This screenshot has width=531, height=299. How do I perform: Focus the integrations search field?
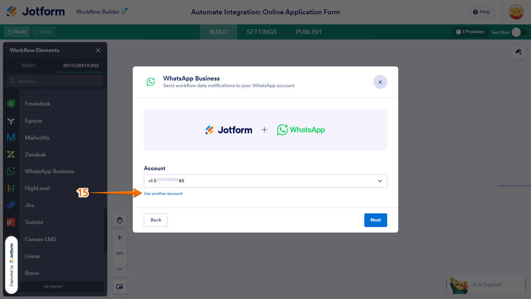[55, 81]
